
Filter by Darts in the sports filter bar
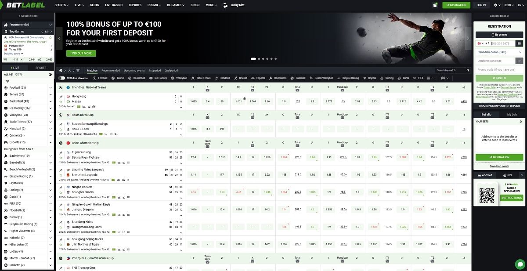coord(403,78)
